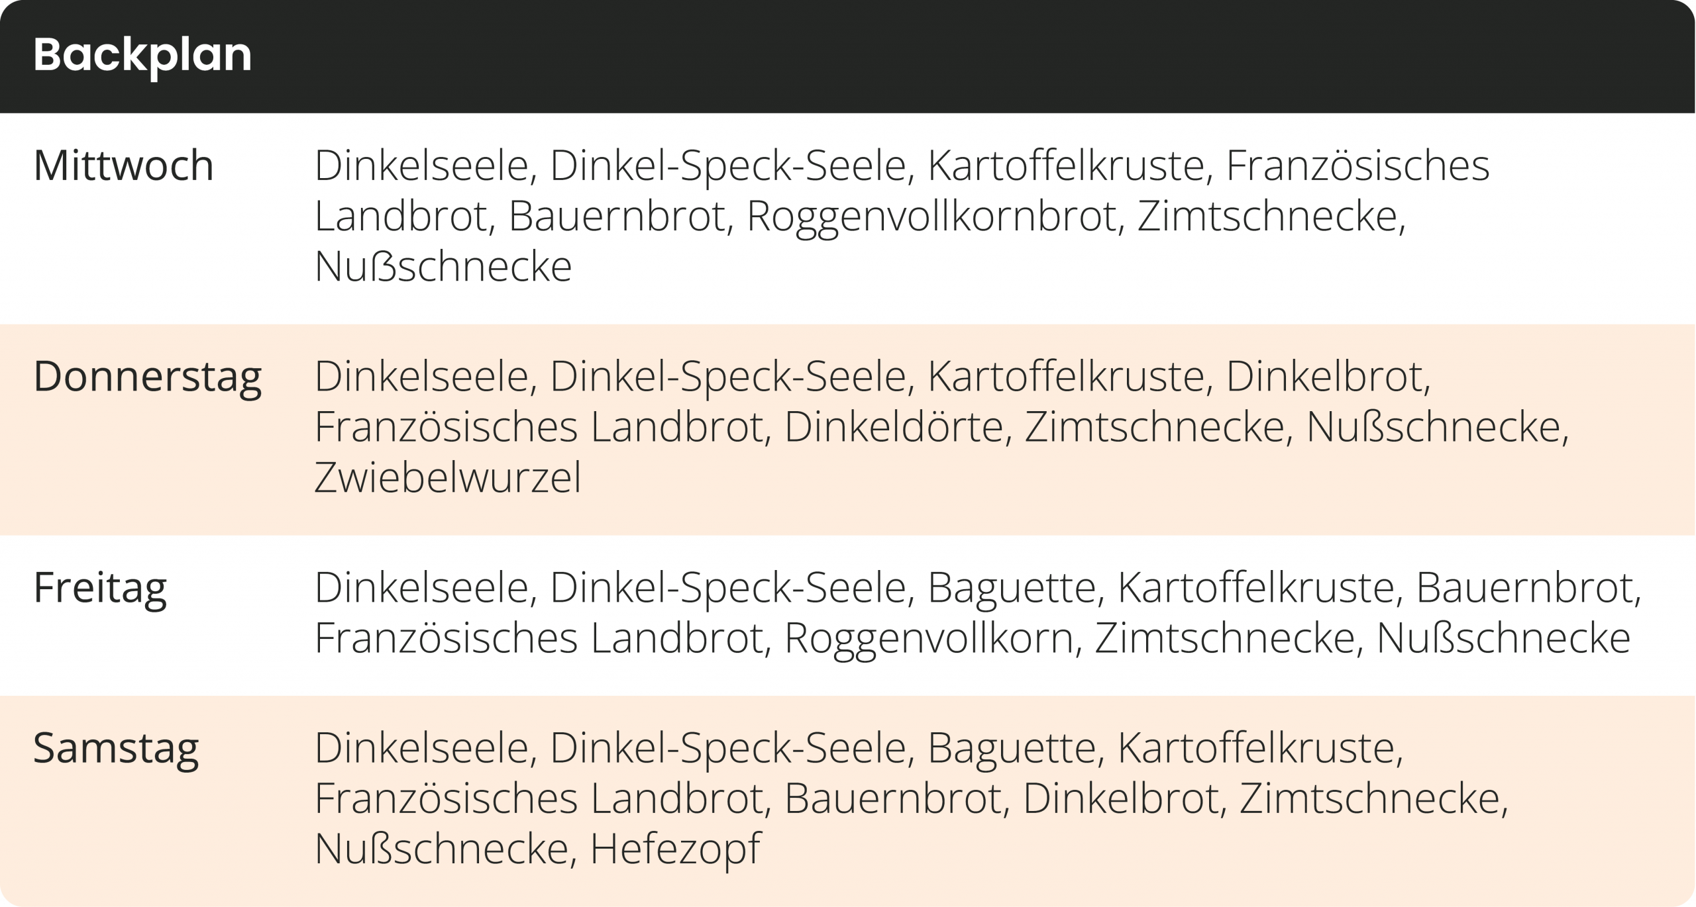This screenshot has height=907, width=1696.
Task: Click Bauernbrot in the Freitag row
Action: [1527, 588]
